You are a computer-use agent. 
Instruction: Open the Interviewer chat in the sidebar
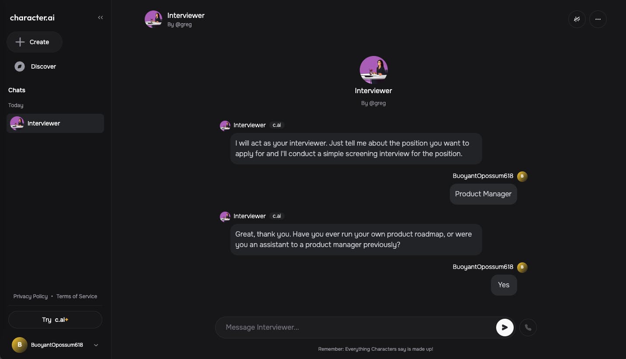pos(55,123)
